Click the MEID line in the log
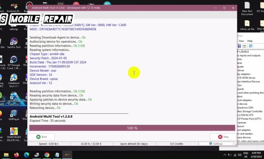This screenshot has width=264, height=159. click(x=63, y=29)
